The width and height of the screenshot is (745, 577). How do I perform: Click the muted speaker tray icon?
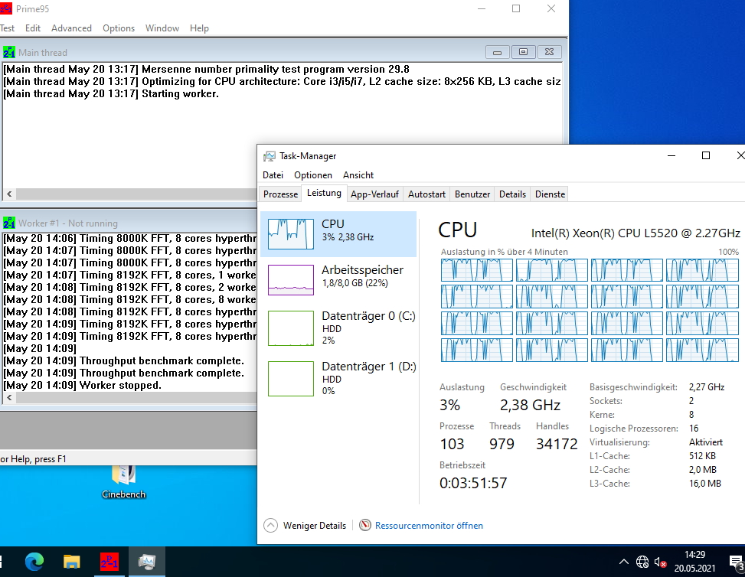pyautogui.click(x=661, y=562)
